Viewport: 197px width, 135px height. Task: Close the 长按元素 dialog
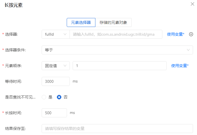[x=192, y=4]
